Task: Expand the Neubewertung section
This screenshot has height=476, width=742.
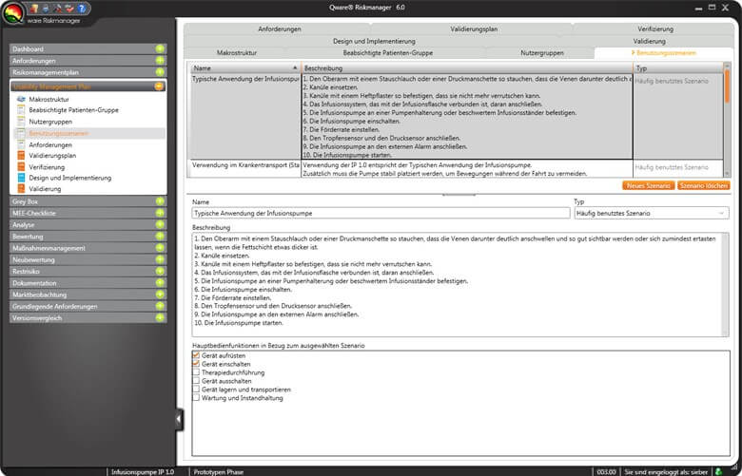Action: point(160,259)
